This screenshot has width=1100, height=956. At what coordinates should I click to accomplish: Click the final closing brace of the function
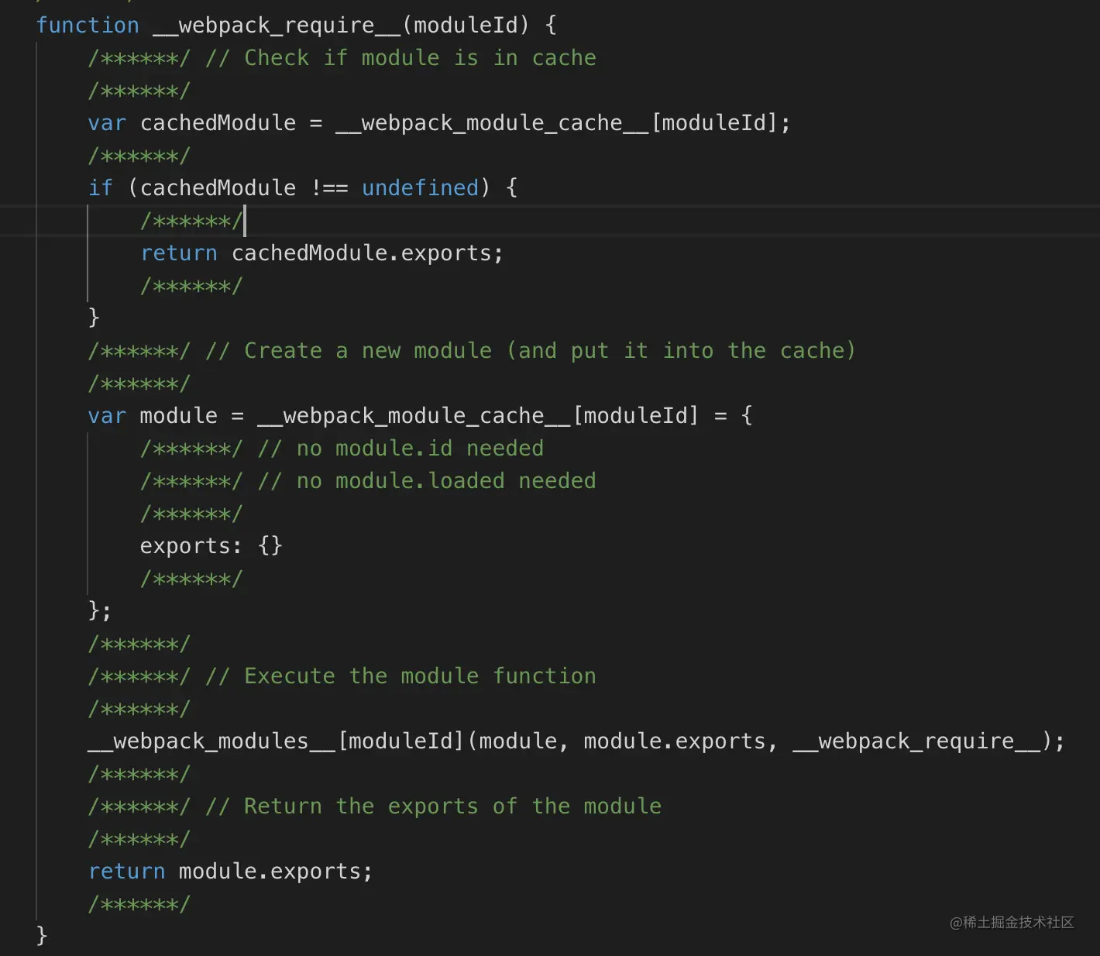[42, 935]
